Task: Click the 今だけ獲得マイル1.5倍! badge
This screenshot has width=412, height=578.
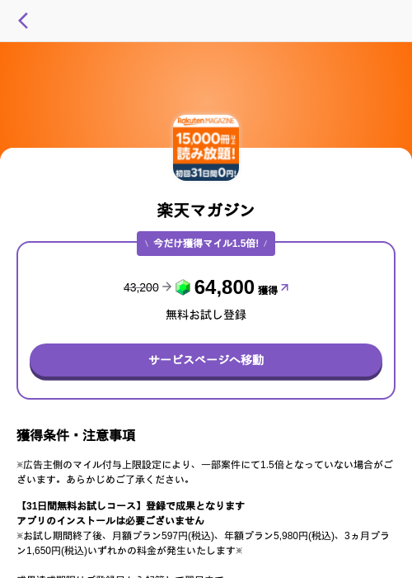Action: [x=206, y=244]
